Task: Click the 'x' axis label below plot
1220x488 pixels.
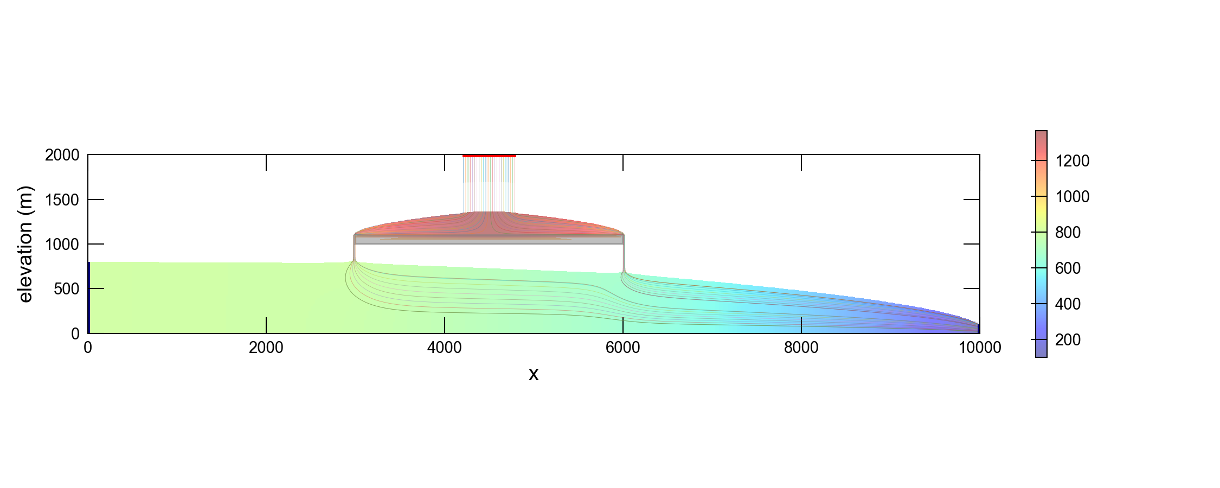Action: click(534, 374)
